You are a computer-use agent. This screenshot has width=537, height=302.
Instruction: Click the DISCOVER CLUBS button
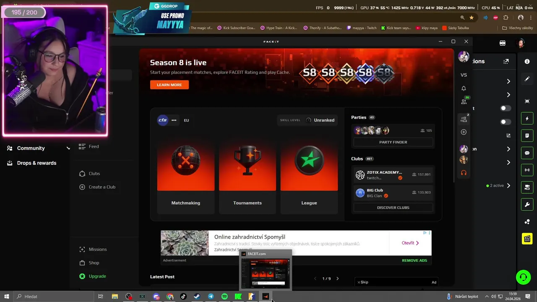click(x=393, y=208)
